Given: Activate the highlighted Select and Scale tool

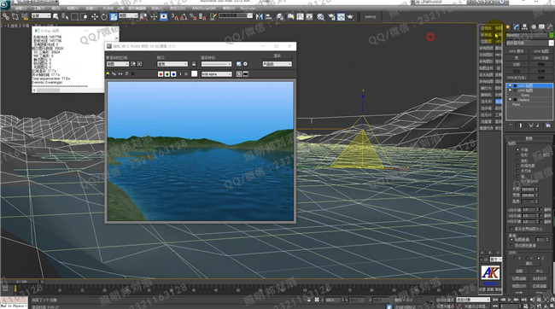Looking at the screenshot, I should coord(114,16).
